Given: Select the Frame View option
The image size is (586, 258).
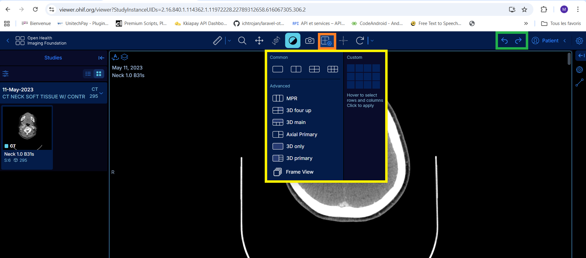Looking at the screenshot, I should pyautogui.click(x=299, y=172).
